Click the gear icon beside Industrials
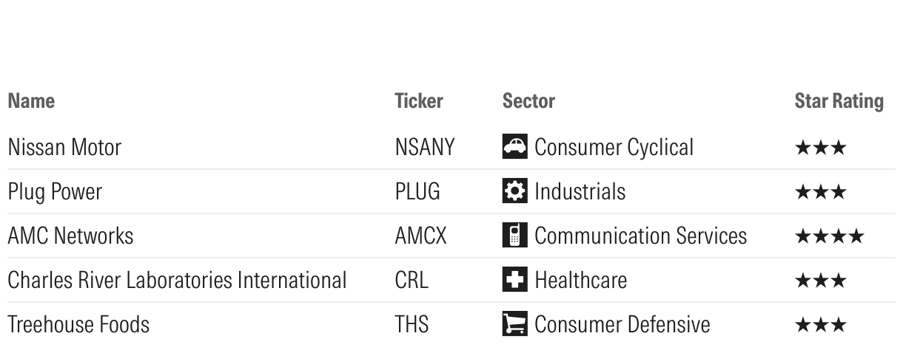The image size is (903, 353). click(514, 191)
